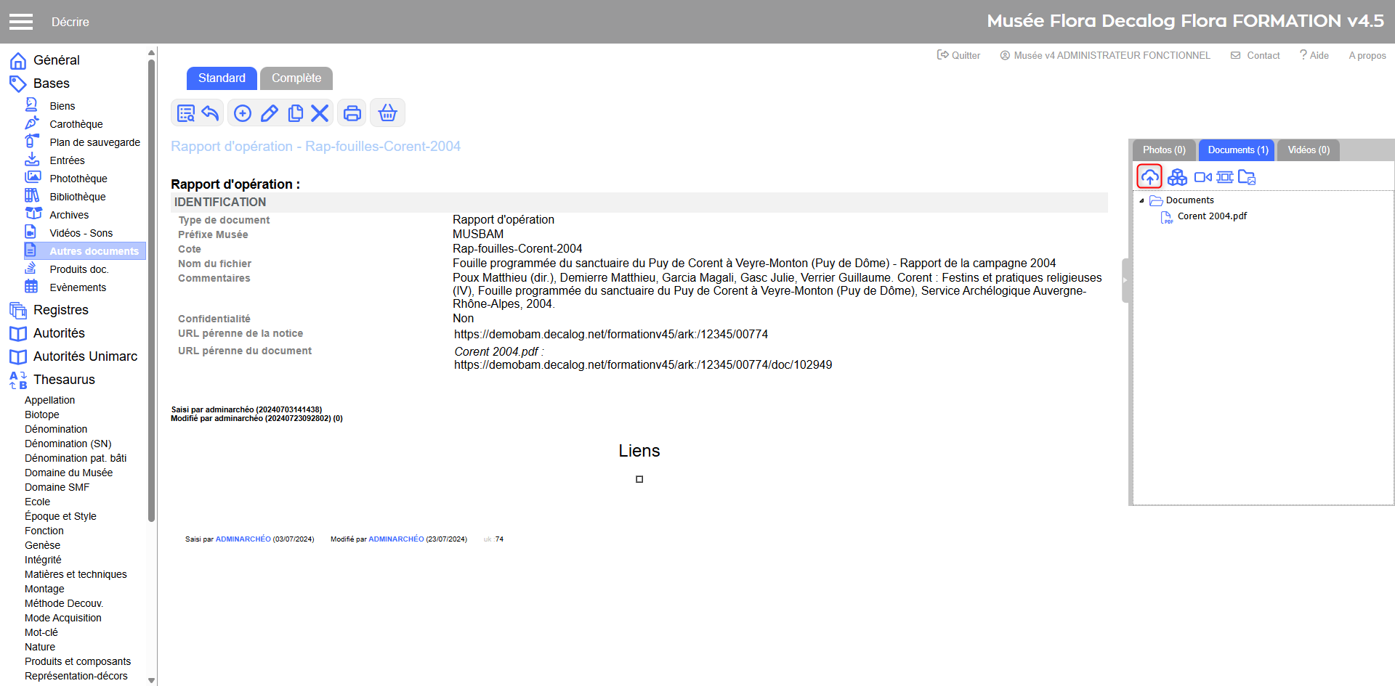Select Autres documents in the sidebar
The width and height of the screenshot is (1395, 686).
pyautogui.click(x=85, y=251)
